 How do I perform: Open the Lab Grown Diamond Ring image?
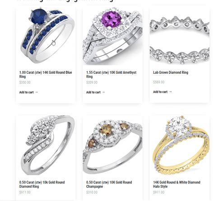tap(179, 36)
